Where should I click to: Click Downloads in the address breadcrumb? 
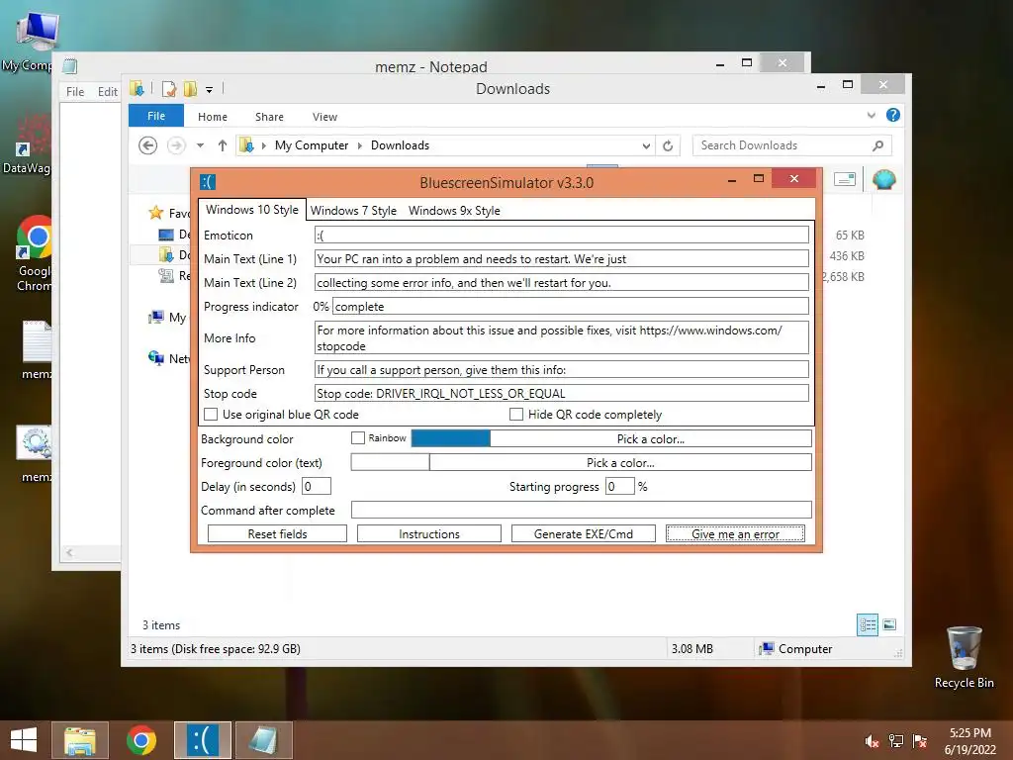click(400, 145)
